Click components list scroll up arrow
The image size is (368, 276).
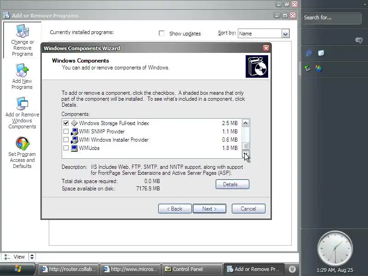pos(246,123)
